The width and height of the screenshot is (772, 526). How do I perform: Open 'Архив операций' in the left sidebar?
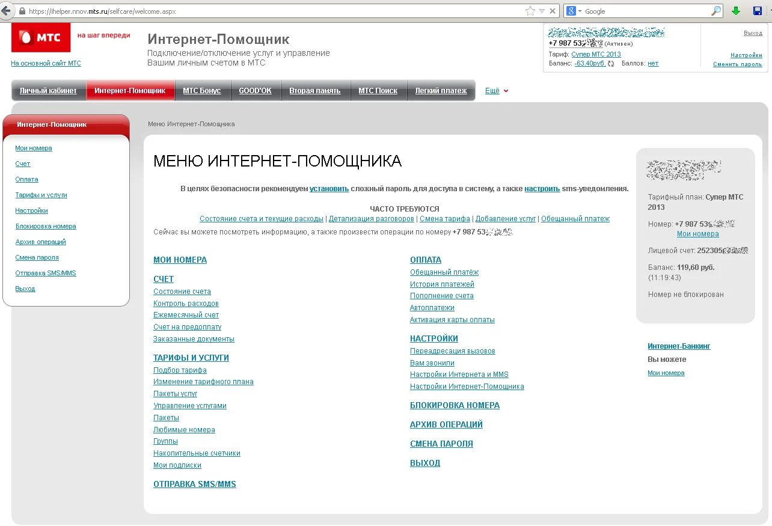[40, 242]
